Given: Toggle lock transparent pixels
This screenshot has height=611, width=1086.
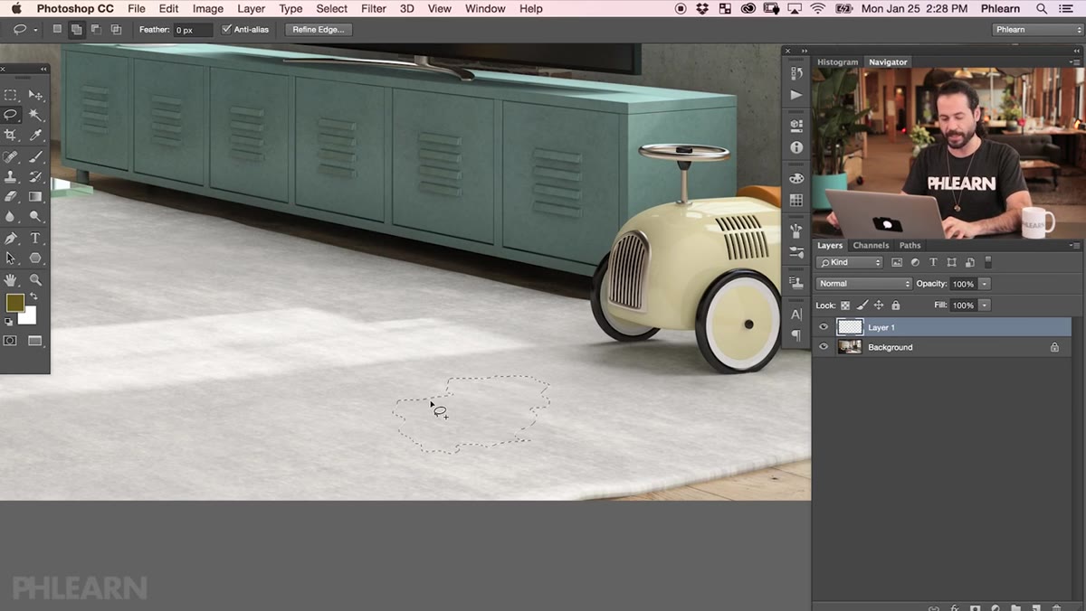Looking at the screenshot, I should 845,305.
